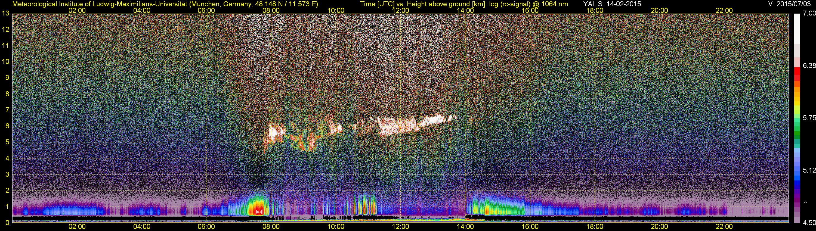Click the 04:00 label on the bottom time axis
The width and height of the screenshot is (816, 231).
[x=142, y=227]
